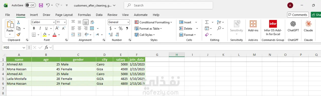Toggle Align Left horizontal alignment
This screenshot has width=321, height=96.
pyautogui.click(x=73, y=28)
